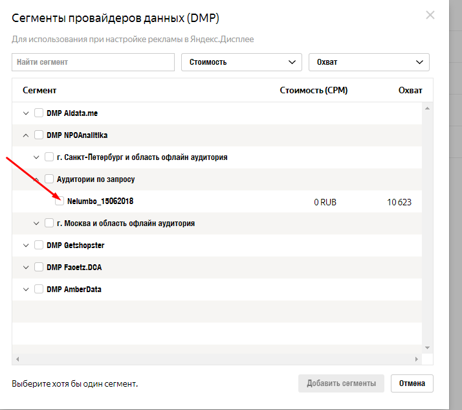Viewport: 462px width, 410px height.
Task: Click the Отмена button
Action: [412, 383]
